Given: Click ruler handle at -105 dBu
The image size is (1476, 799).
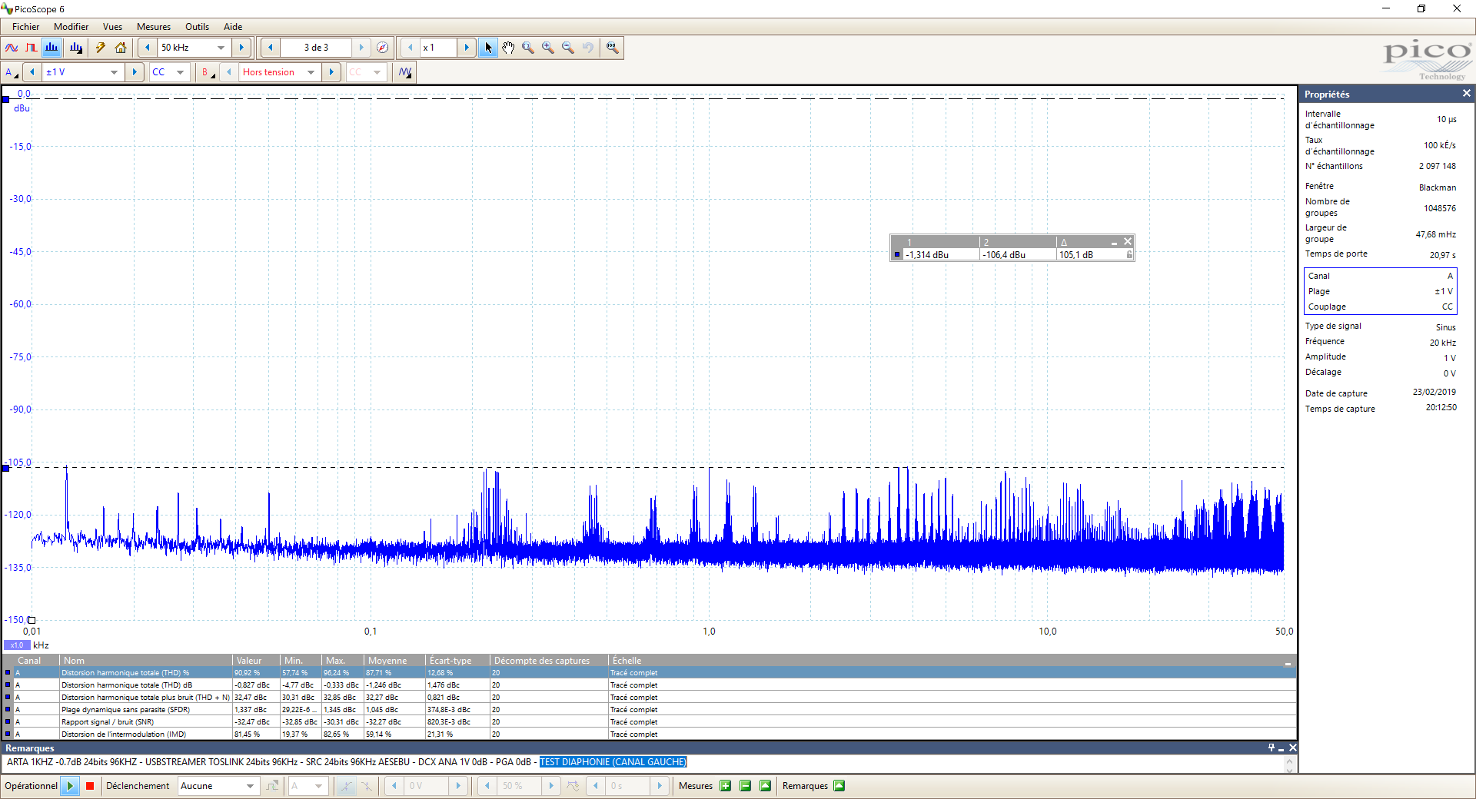Looking at the screenshot, I should point(5,467).
